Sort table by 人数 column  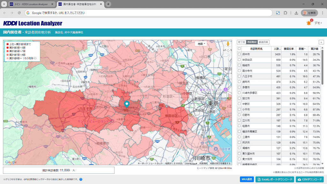(x=276, y=49)
